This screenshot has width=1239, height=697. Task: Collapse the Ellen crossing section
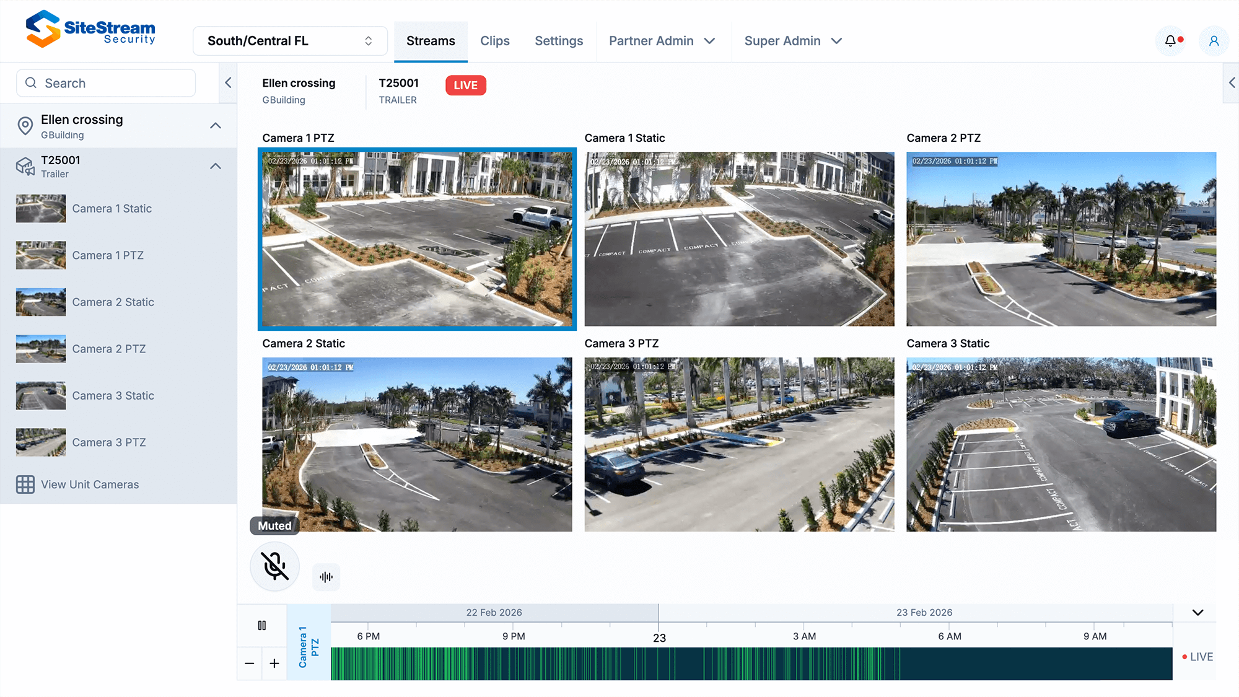coord(216,125)
